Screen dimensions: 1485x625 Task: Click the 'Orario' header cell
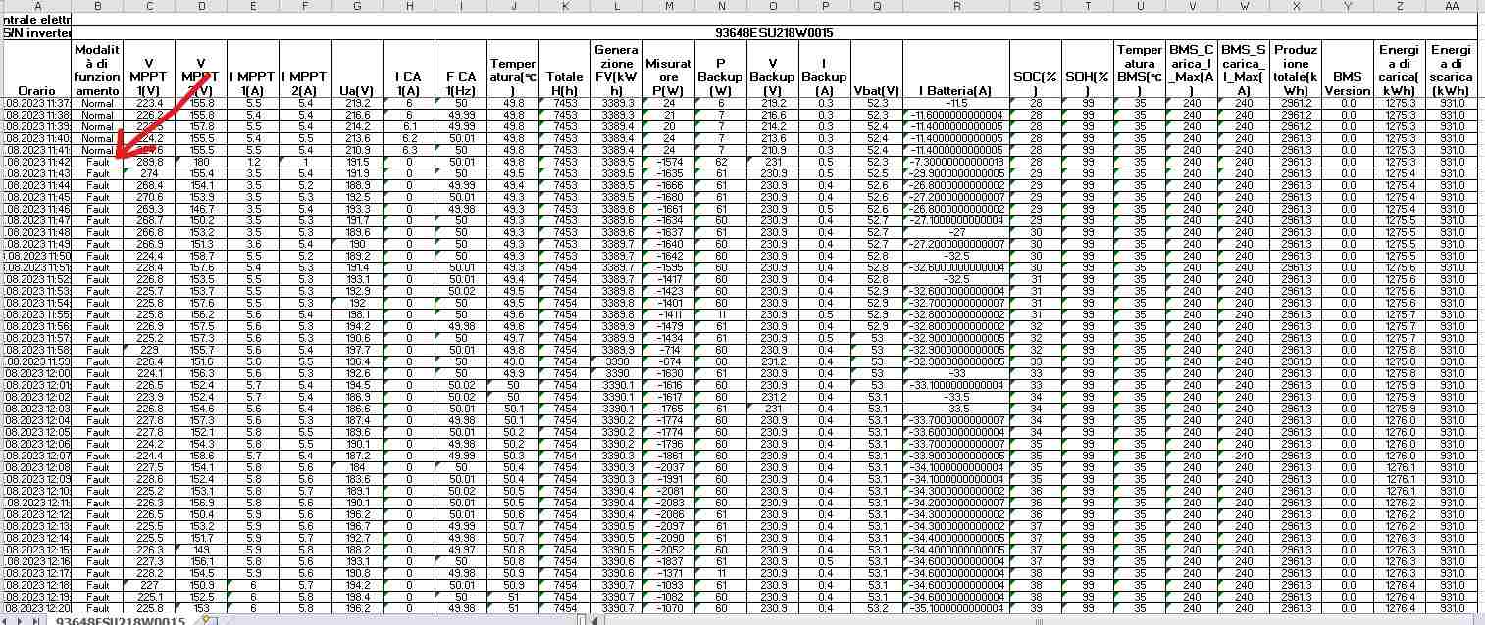37,68
